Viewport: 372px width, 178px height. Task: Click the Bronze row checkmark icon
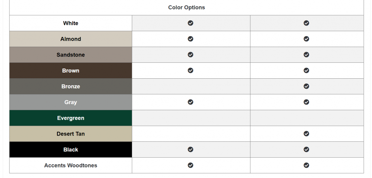(x=306, y=86)
